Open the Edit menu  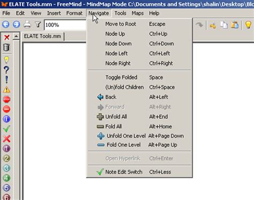coord(20,13)
